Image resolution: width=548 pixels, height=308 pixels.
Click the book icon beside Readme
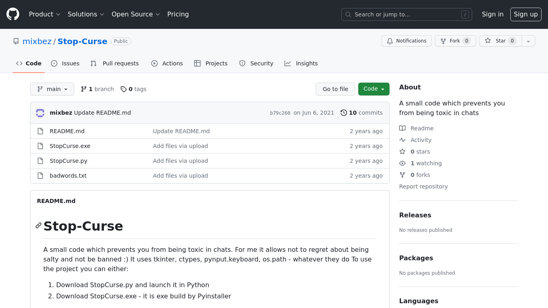point(402,128)
